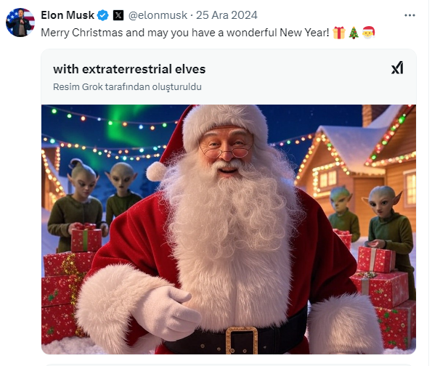
Task: Click the red gift held by the left elf
Action: click(86, 237)
